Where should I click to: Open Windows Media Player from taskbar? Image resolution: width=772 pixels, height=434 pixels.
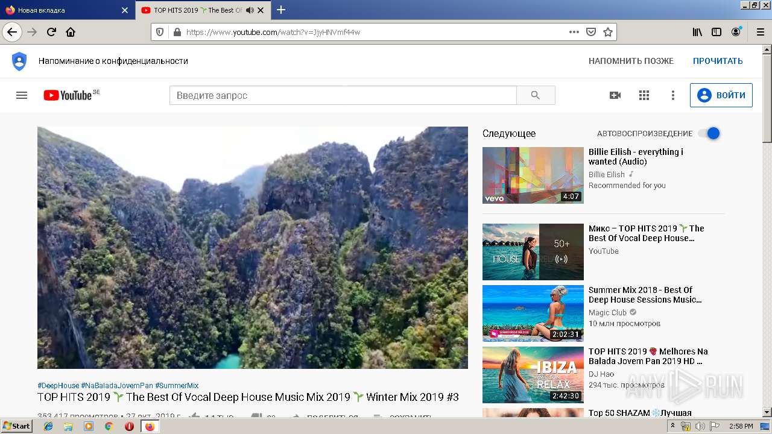(x=89, y=426)
